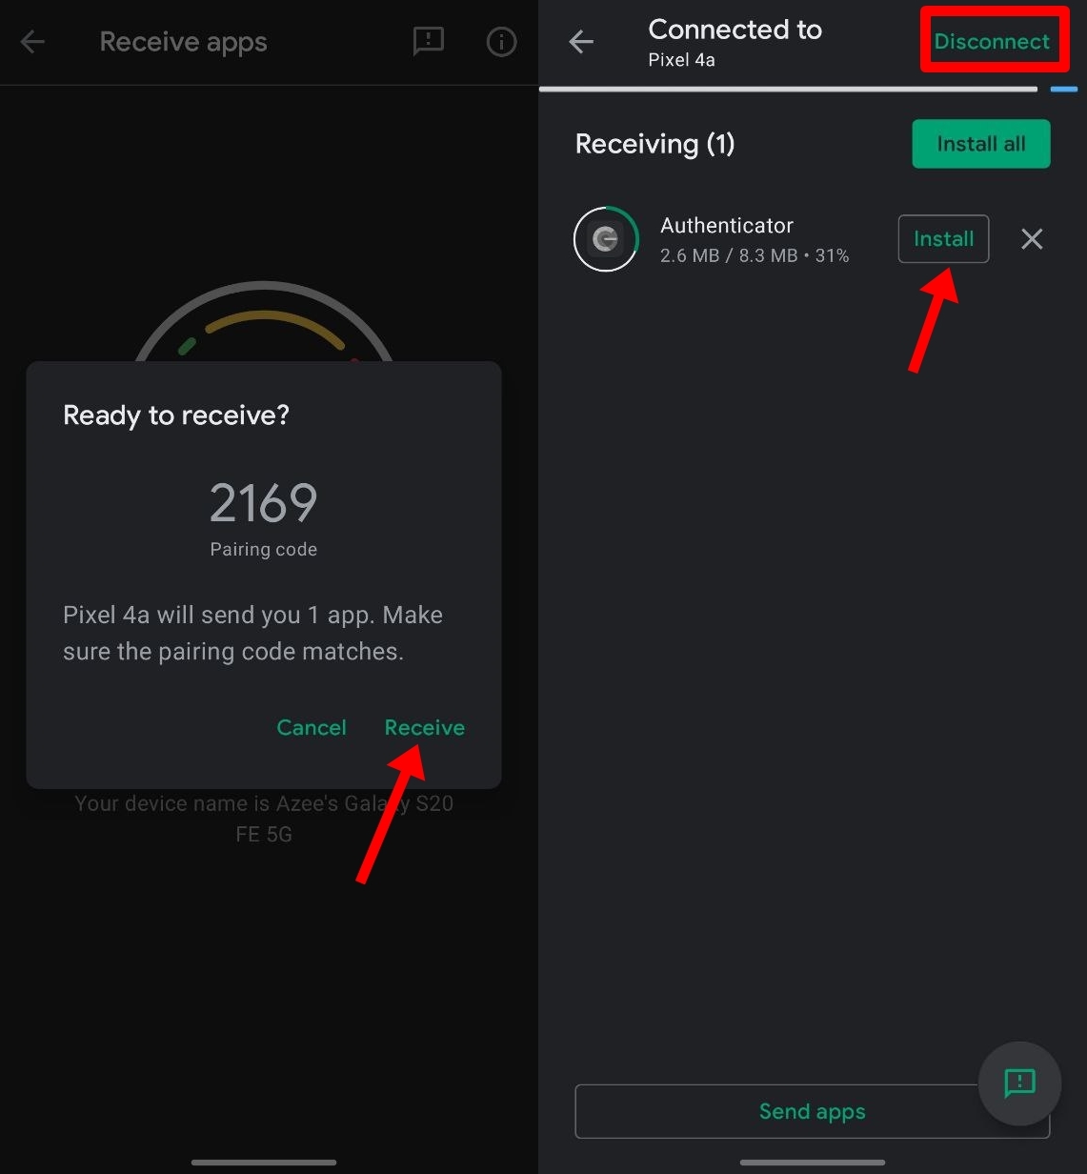
Task: Tap the pairing code 2169
Action: pyautogui.click(x=263, y=503)
